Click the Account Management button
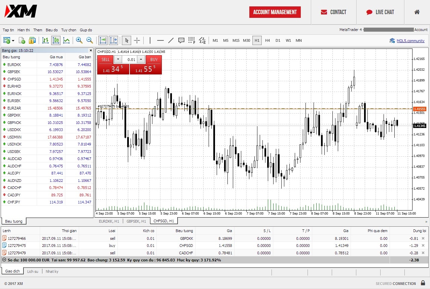This screenshot has height=289, width=430. coord(275,12)
